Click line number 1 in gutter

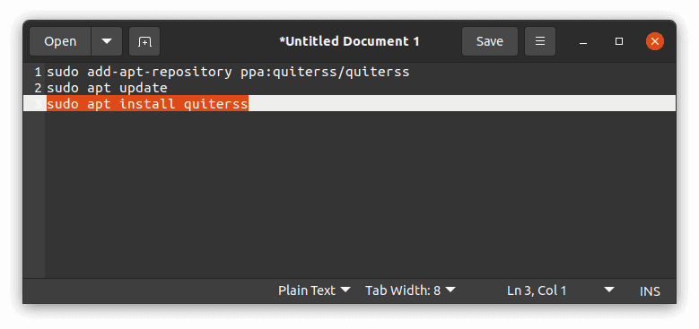pos(38,72)
